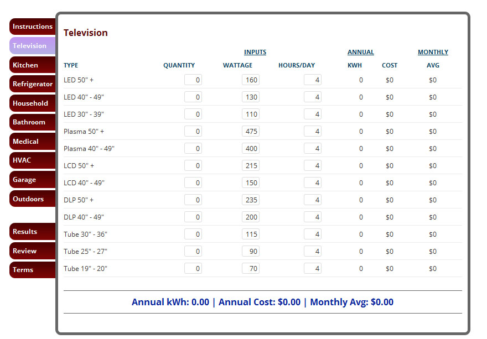Click quantity field for LED 50" +
Viewport: 487px width, 339px height.
[193, 80]
